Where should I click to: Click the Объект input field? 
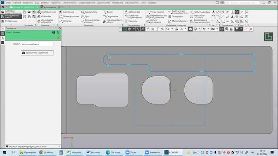point(37,44)
